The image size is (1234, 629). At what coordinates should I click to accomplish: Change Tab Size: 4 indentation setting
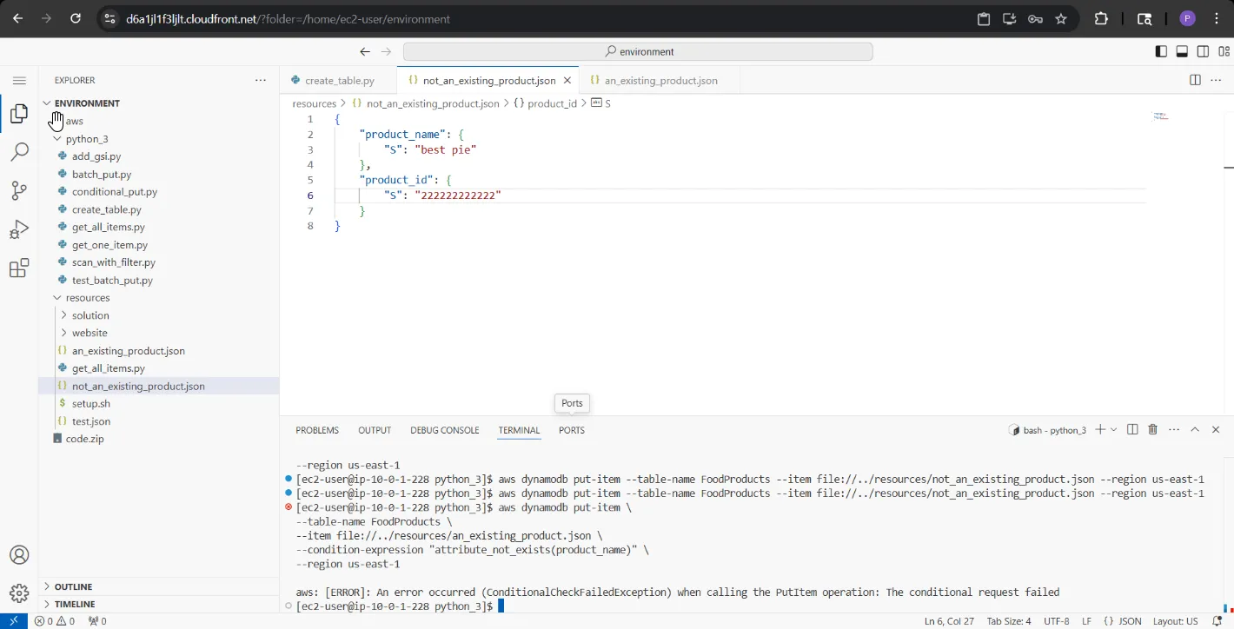point(1009,621)
